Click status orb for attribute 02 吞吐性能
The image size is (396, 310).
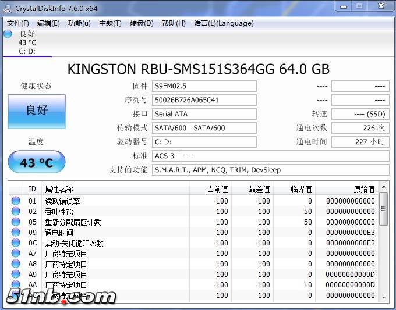click(16, 212)
